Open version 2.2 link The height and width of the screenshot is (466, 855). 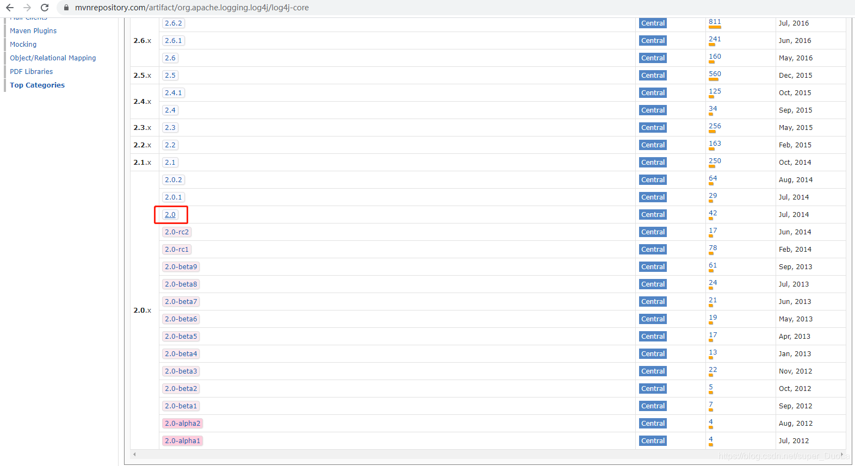point(170,145)
